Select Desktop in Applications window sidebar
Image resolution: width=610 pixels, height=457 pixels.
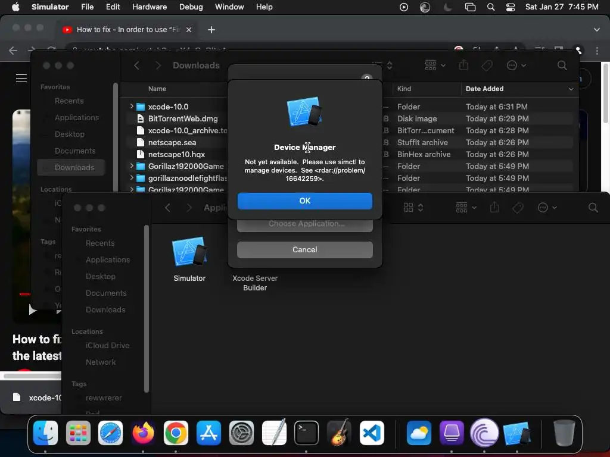point(100,276)
